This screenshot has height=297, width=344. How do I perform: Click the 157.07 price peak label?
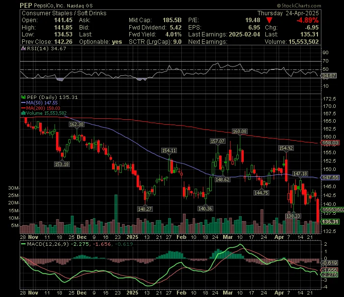[218, 141]
